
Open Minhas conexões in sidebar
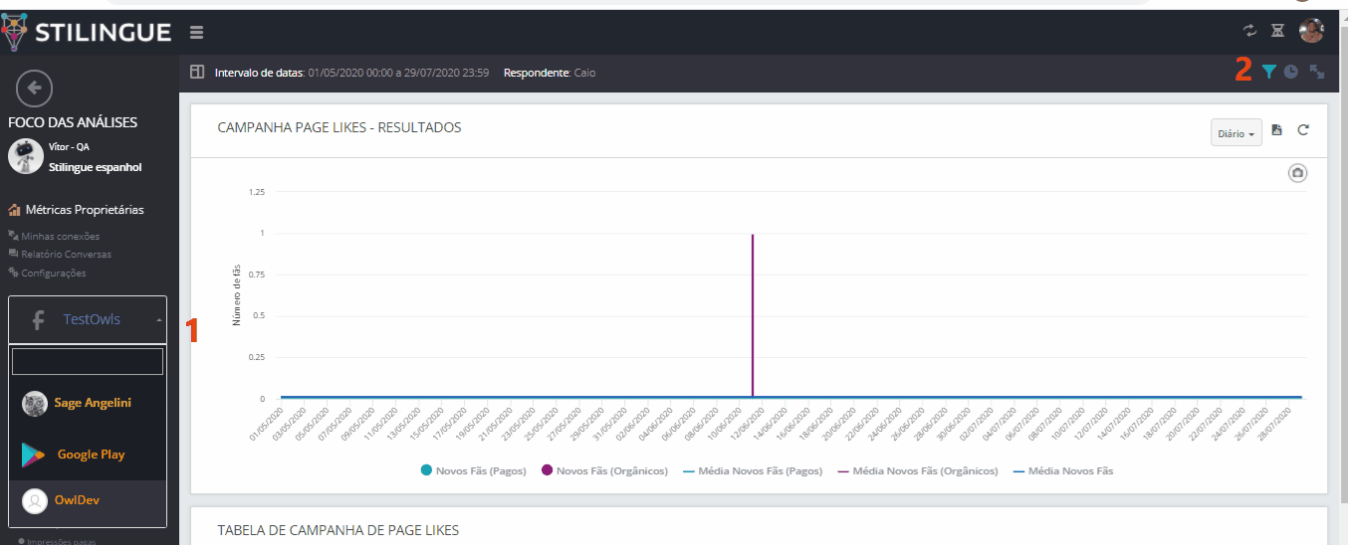coord(60,236)
